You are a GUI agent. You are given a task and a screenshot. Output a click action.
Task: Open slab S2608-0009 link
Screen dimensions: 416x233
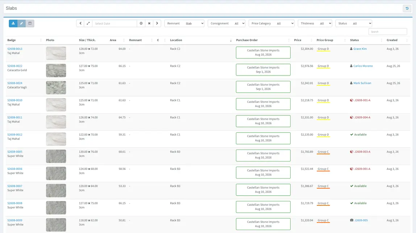point(15,220)
